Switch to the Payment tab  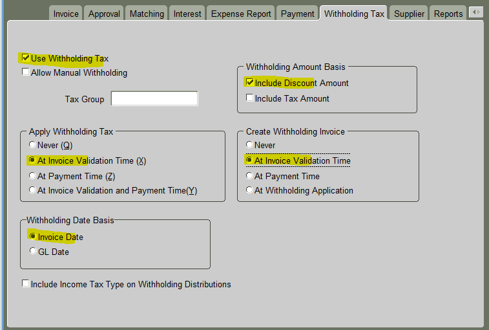tap(297, 14)
